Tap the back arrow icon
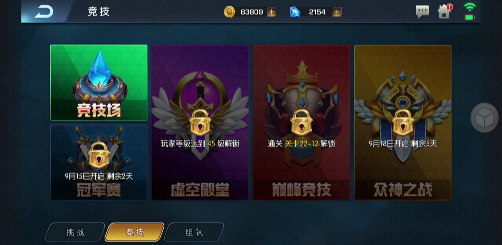Viewport: 502px width, 245px height. click(x=44, y=12)
